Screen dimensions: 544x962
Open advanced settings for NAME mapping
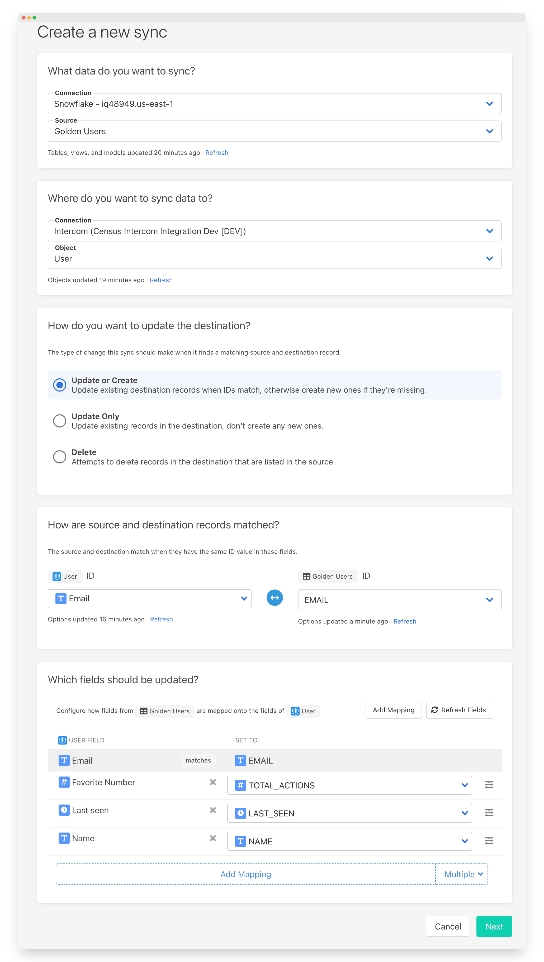coord(489,840)
